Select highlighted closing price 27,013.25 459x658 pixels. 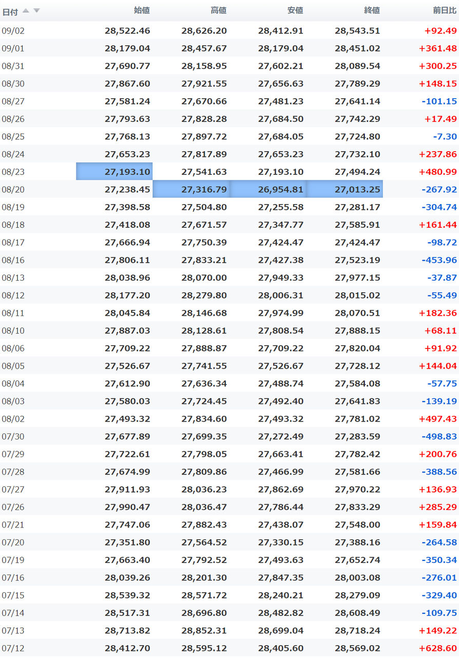click(x=345, y=189)
